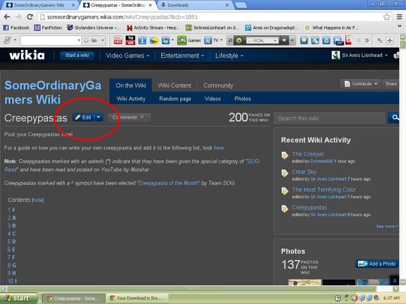Open the Entertainment menu
Screen dimensions: 406x304
[182, 56]
